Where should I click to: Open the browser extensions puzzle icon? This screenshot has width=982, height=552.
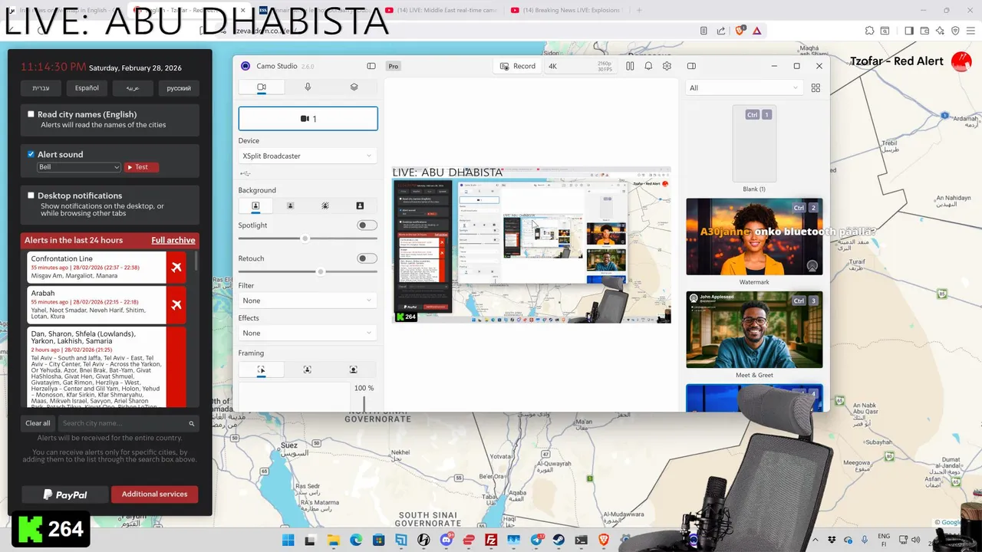pos(869,31)
